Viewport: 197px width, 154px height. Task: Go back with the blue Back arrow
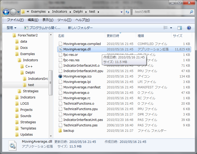tap(6, 12)
